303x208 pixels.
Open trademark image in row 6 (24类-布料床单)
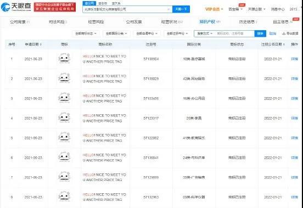[64, 157]
